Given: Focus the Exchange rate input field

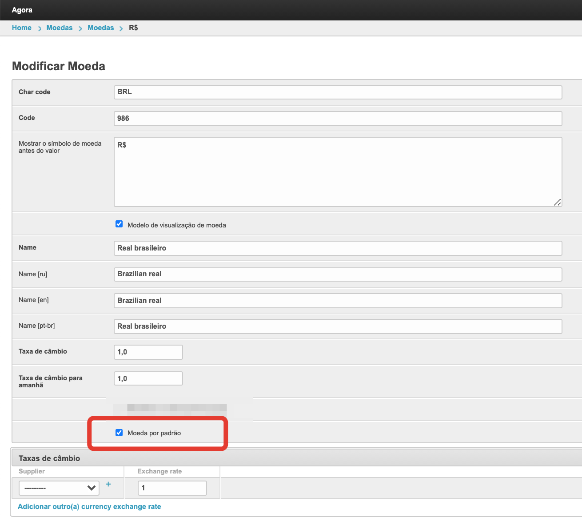Looking at the screenshot, I should click(172, 488).
